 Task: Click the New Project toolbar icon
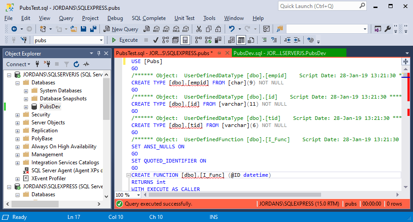coord(43,29)
